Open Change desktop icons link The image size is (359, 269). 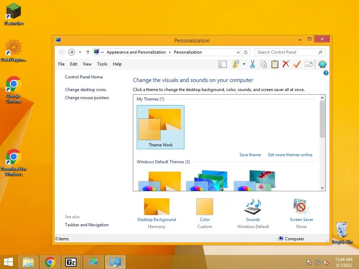[86, 90]
